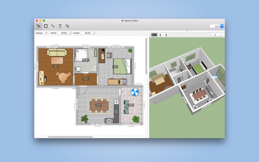
Task: Zoom in the 3D view with plus
Action: click(215, 35)
